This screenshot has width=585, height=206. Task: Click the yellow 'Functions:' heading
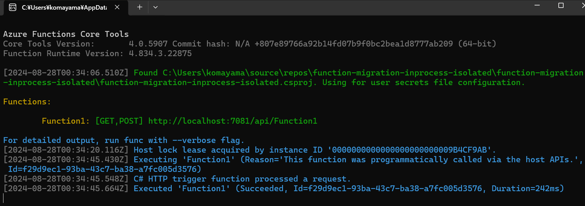pyautogui.click(x=27, y=102)
